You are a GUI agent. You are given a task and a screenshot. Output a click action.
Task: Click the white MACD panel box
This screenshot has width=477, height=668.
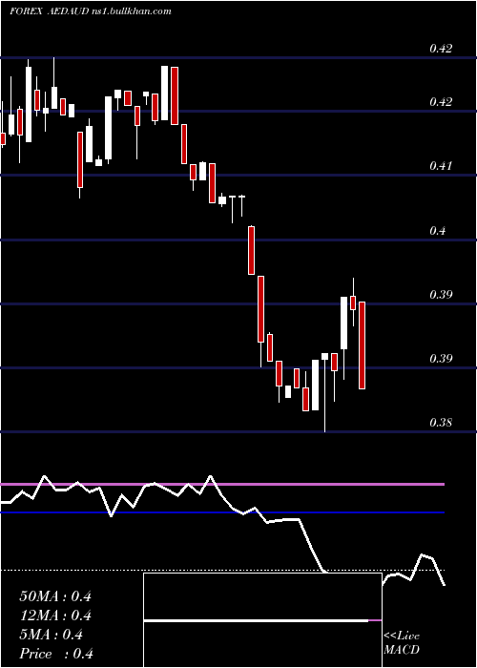[262, 620]
